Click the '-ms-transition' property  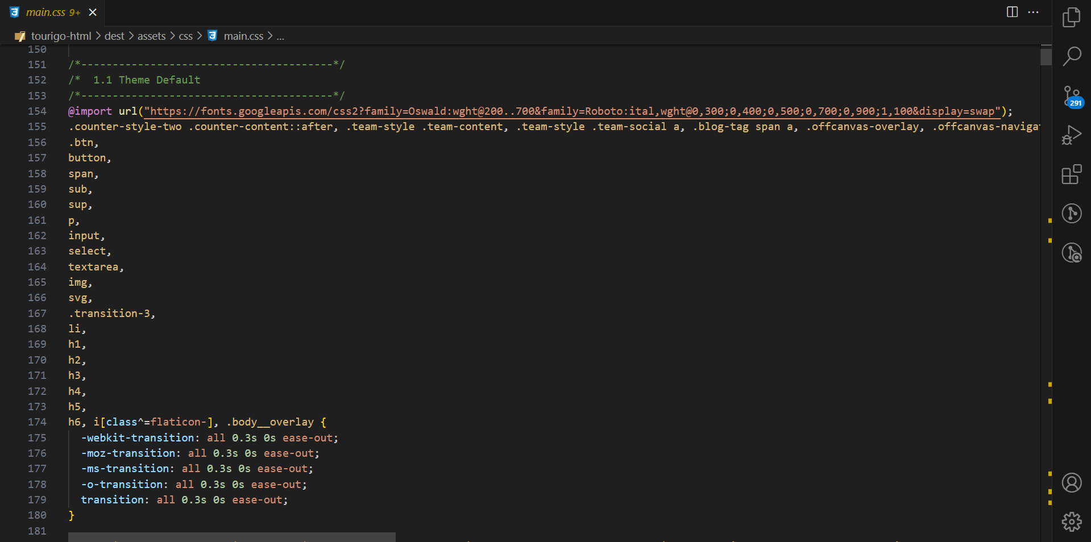tap(125, 469)
